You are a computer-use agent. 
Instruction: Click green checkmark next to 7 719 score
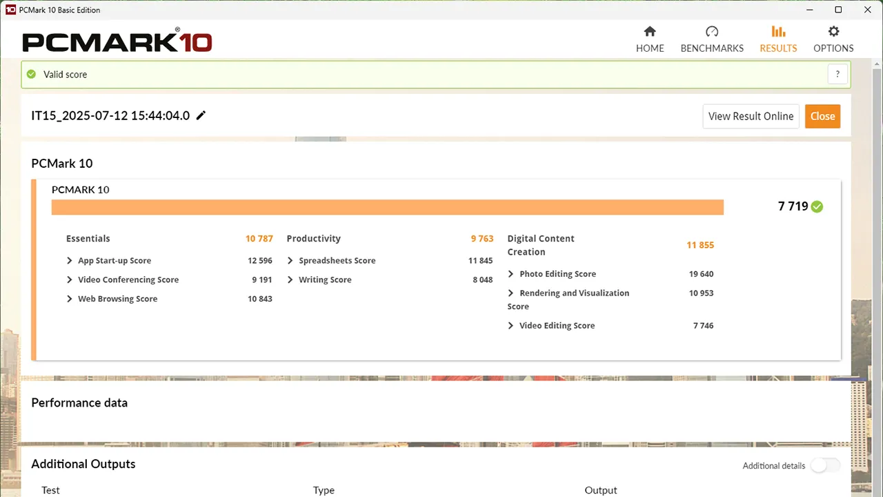[817, 206]
